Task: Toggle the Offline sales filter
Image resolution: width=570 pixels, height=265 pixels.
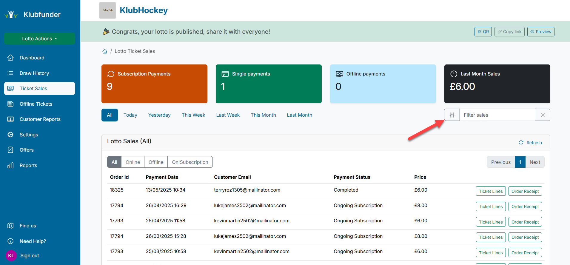Action: point(156,162)
